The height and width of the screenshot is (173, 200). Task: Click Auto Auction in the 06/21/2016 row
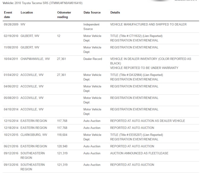[92, 146]
